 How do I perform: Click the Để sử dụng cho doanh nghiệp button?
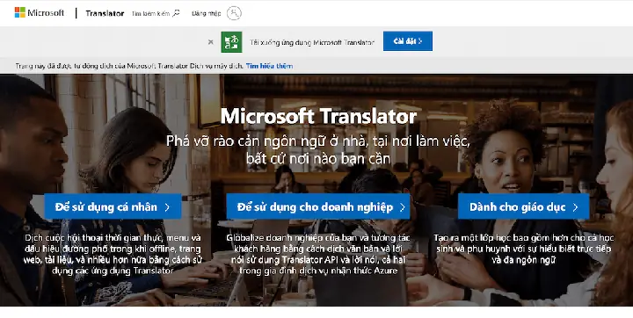tap(318, 206)
